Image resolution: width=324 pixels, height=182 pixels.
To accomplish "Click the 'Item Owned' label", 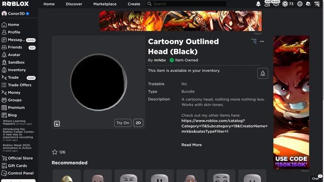I will coord(186,60).
